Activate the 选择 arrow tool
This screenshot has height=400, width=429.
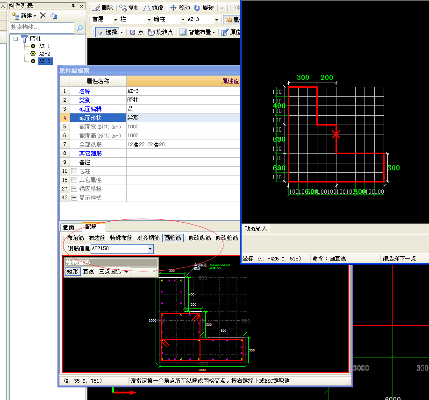[107, 32]
